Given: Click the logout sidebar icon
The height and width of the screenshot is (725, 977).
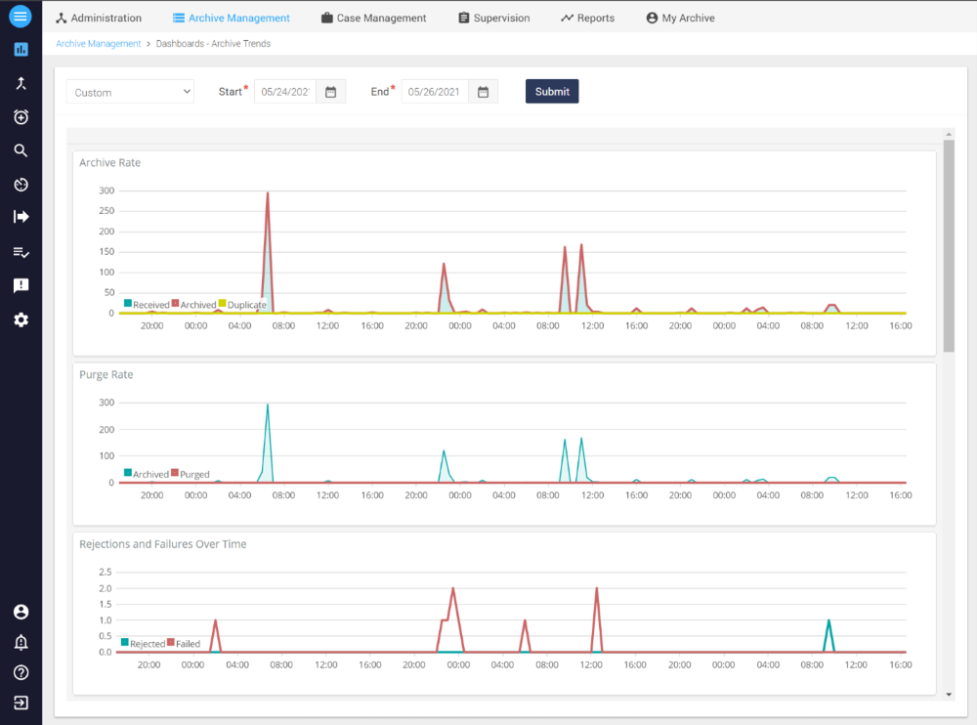Looking at the screenshot, I should point(21,703).
